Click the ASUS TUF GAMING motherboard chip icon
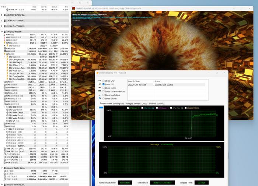This screenshot has width=258, height=186. point(4,15)
